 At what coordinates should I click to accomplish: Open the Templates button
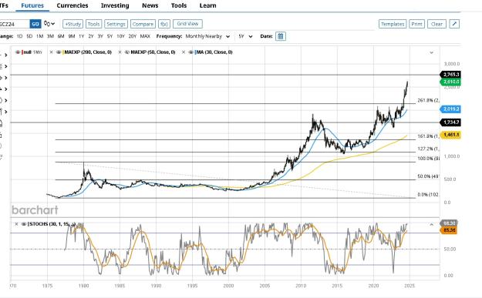coord(393,24)
